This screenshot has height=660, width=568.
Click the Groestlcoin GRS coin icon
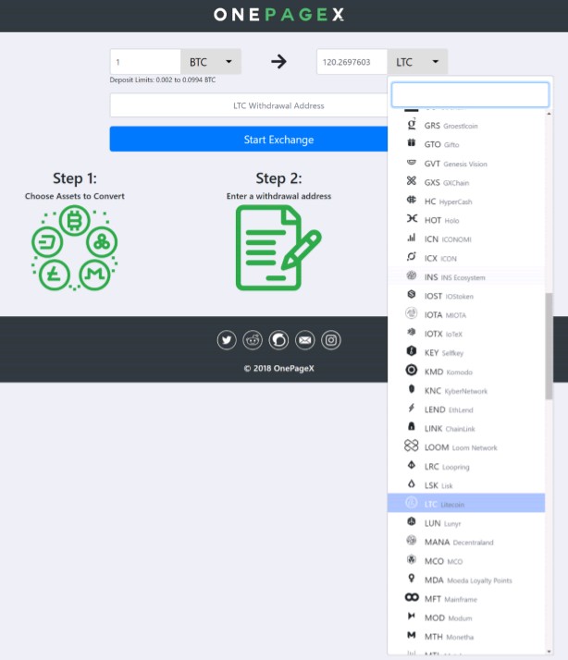pos(412,125)
